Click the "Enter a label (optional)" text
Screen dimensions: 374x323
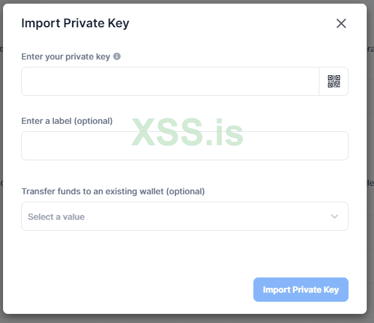pyautogui.click(x=67, y=121)
